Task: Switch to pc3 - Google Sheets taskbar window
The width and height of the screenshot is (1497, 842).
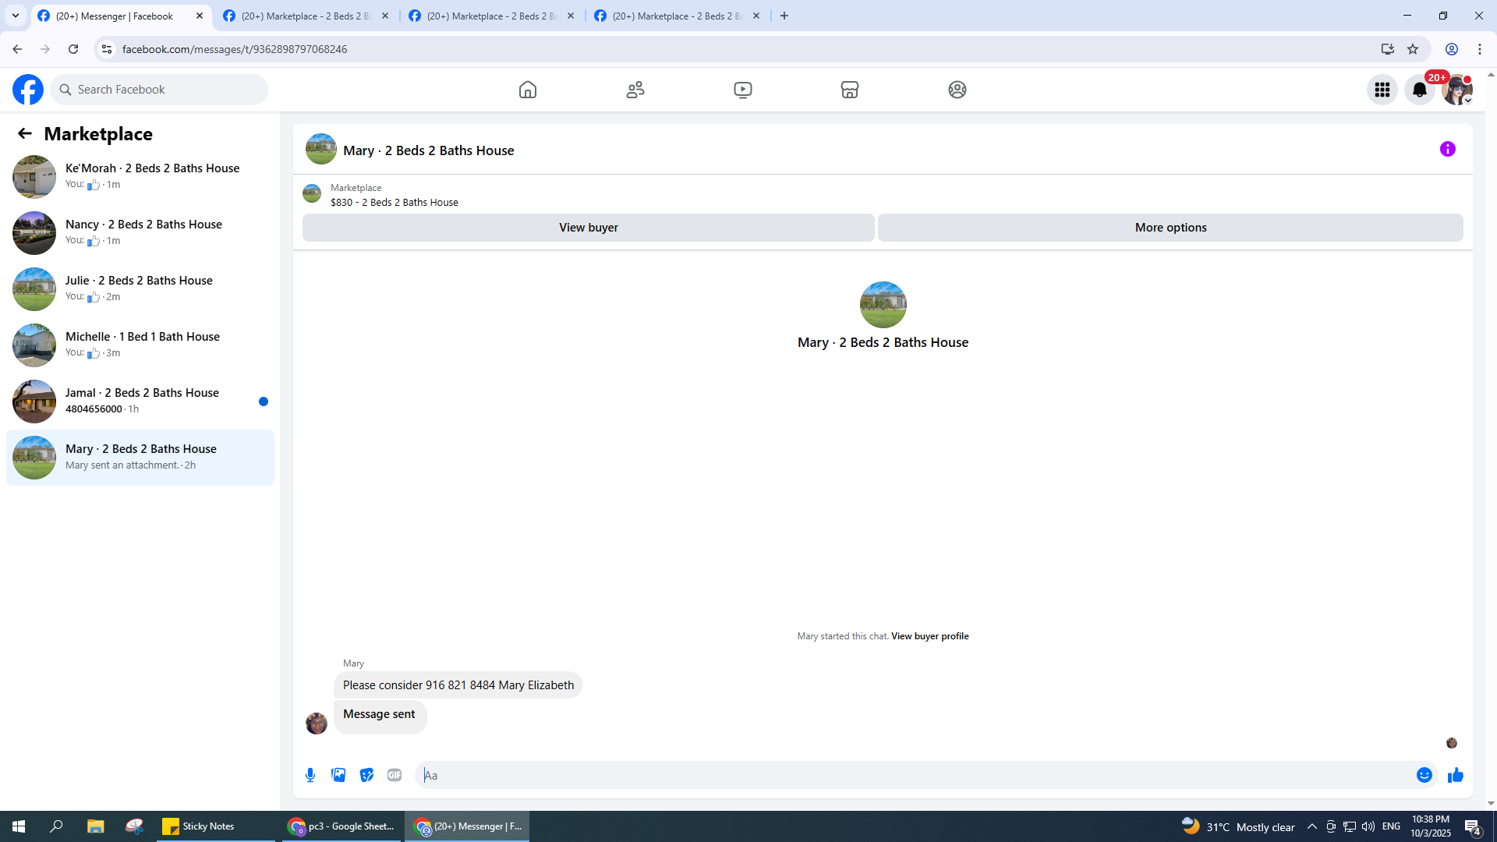Action: pos(341,826)
